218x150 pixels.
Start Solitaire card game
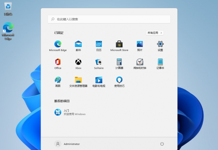coord(99,64)
